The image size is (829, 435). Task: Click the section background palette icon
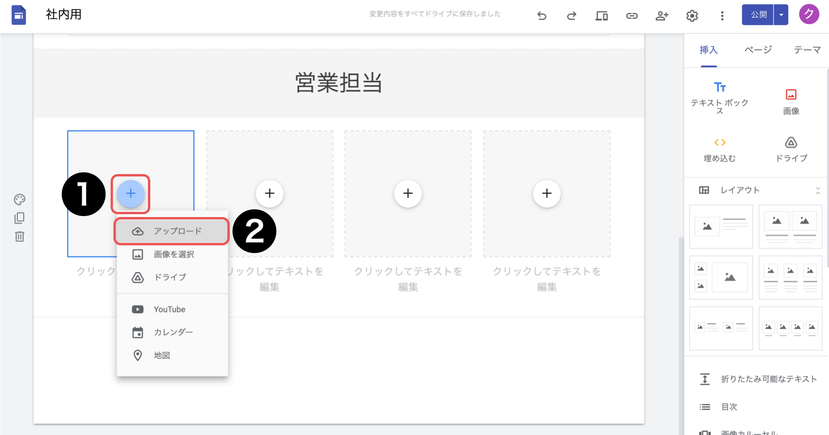19,200
